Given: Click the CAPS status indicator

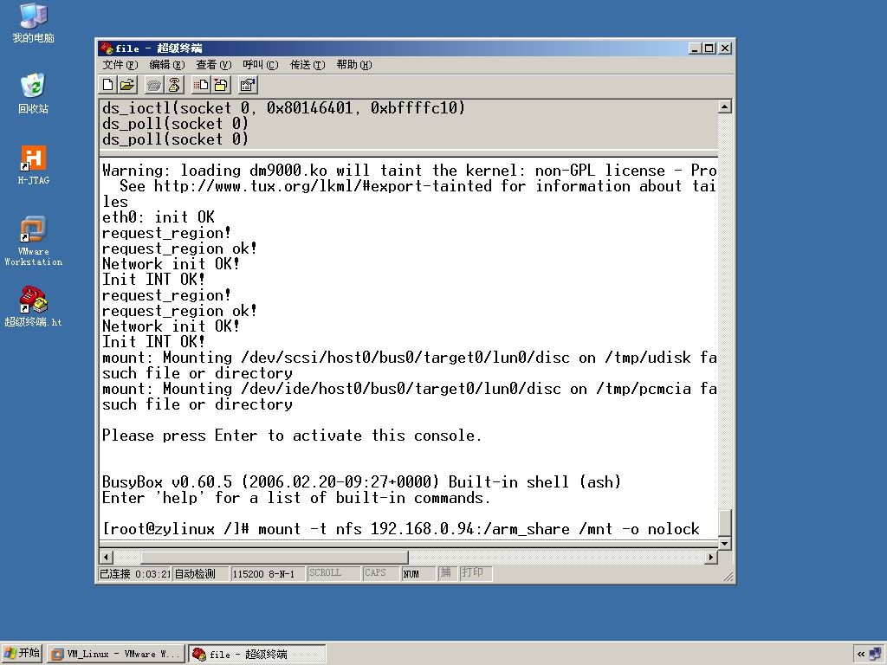Looking at the screenshot, I should coord(381,573).
